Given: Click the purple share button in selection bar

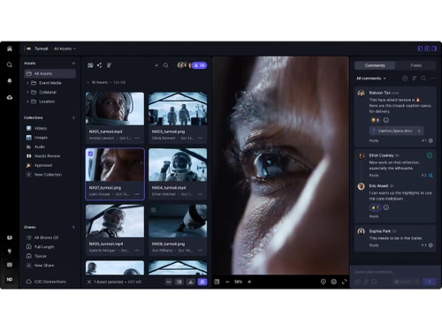Looking at the screenshot, I should (202, 282).
